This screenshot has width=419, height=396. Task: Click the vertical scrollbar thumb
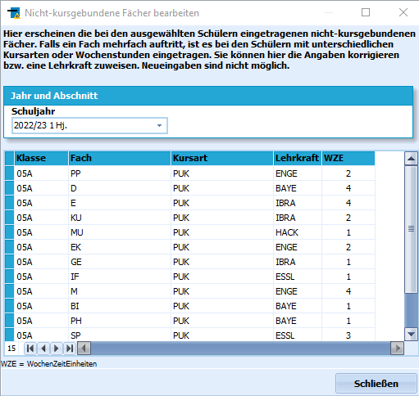[x=411, y=229]
